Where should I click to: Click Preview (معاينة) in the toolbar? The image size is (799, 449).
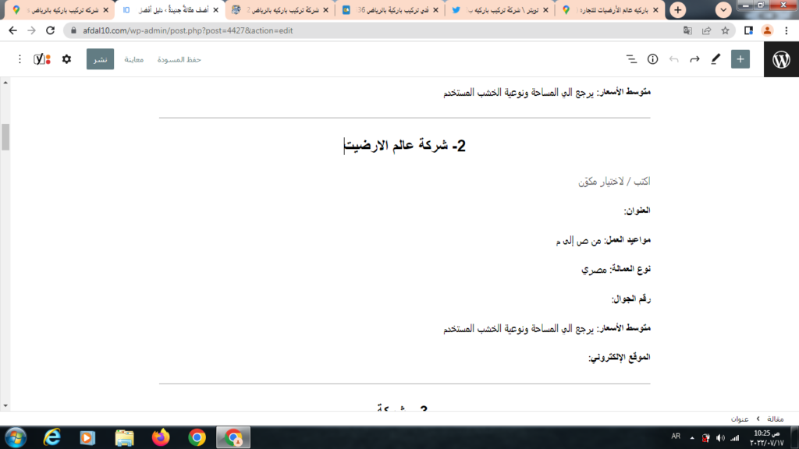point(133,59)
